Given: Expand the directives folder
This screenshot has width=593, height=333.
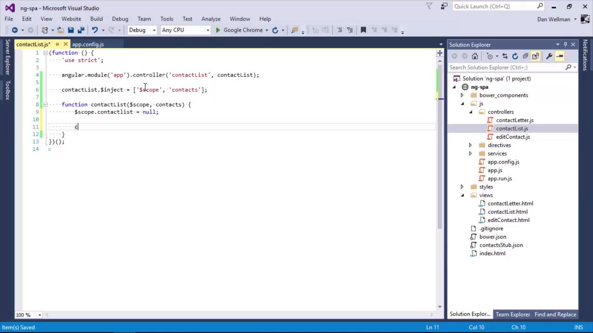Looking at the screenshot, I should [x=470, y=145].
